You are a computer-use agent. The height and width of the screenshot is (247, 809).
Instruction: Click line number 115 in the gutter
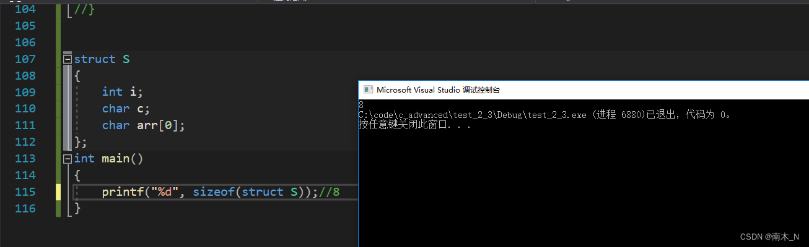click(x=24, y=192)
